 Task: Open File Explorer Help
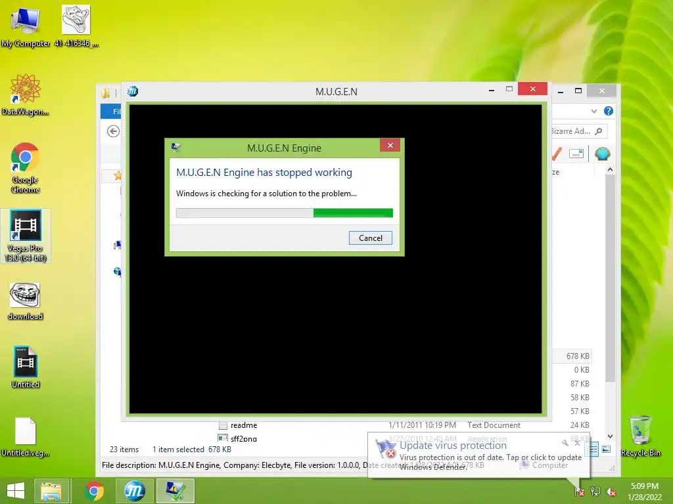(608, 111)
